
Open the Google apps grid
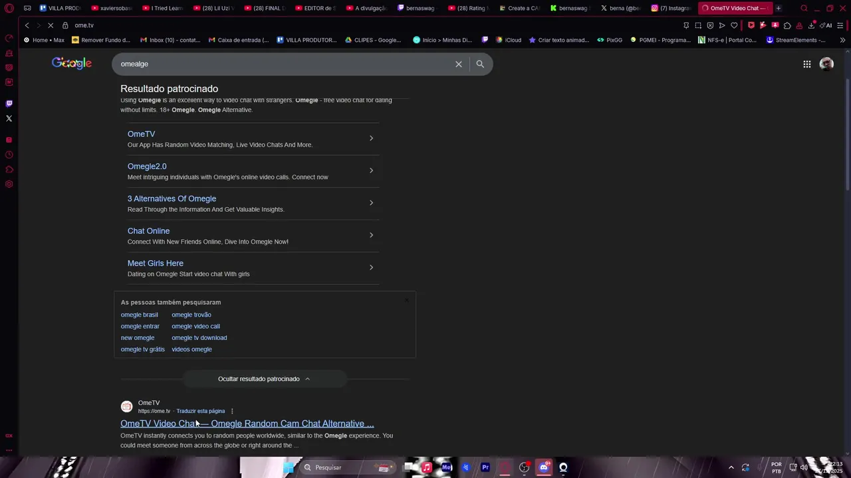point(806,64)
